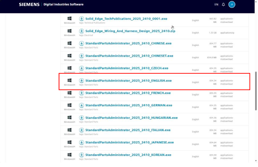Click Windows logo in CZECH.exe row

tap(69, 68)
